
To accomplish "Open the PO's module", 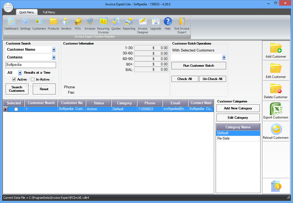I will click(78, 23).
